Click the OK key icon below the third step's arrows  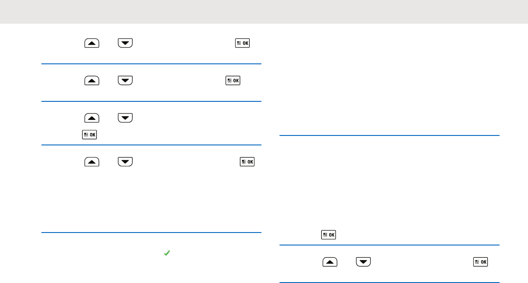[90, 135]
